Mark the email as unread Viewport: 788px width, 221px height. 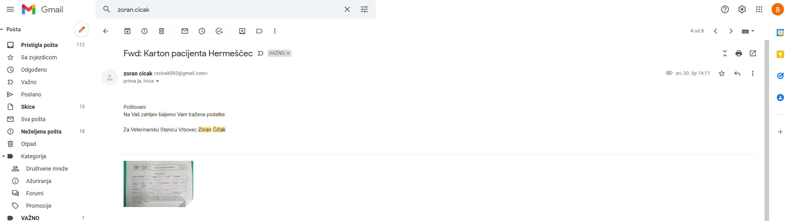(185, 31)
